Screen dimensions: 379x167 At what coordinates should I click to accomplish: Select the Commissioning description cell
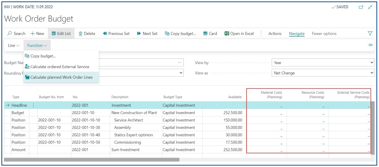[x=136, y=142]
